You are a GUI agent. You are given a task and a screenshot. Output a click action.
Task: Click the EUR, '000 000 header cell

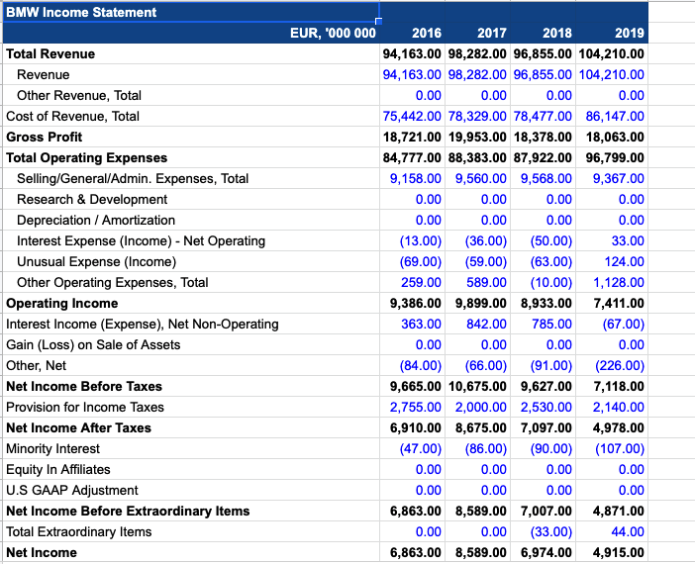coord(191,33)
